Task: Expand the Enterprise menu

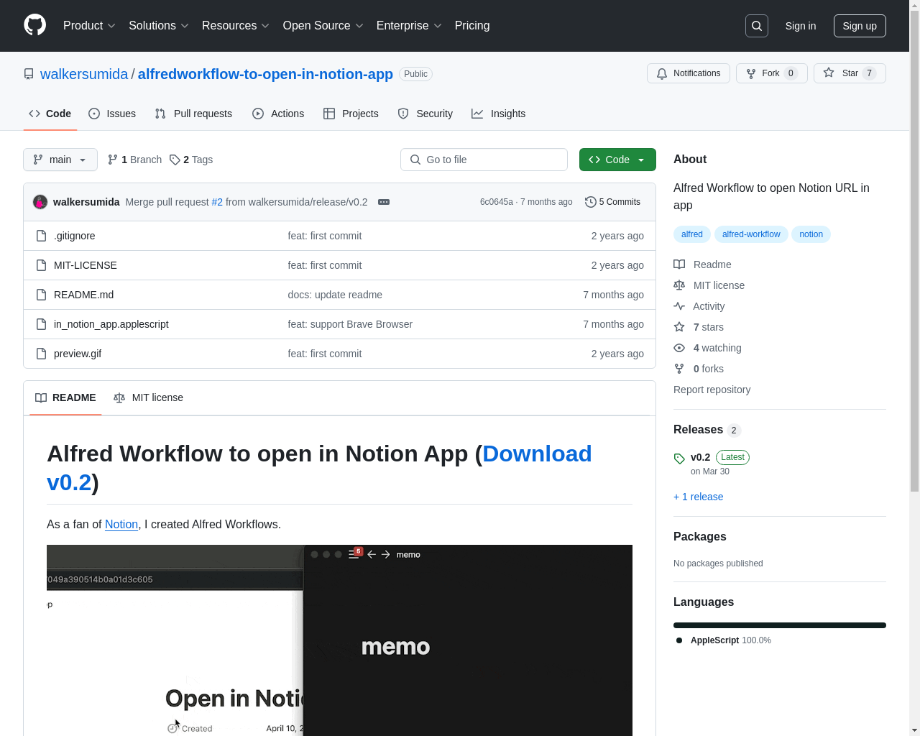Action: click(x=409, y=26)
